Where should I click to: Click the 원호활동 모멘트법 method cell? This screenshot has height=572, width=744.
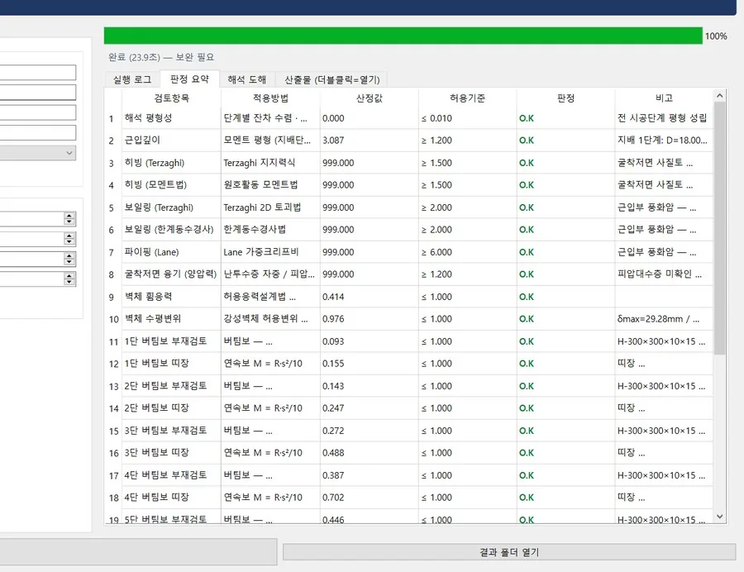click(x=270, y=185)
